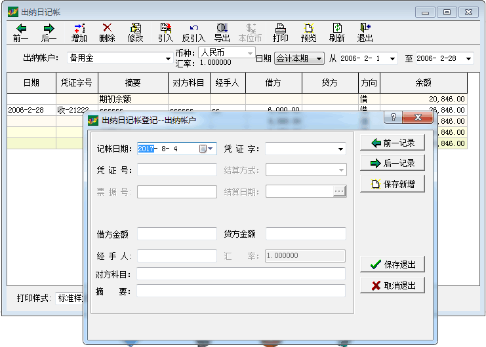Open the calendar icon in 记帐日期 field

[203, 149]
